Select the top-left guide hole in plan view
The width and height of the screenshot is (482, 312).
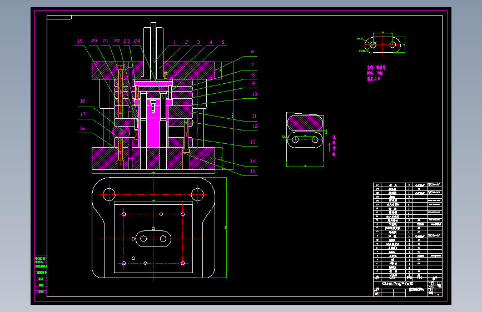109,194
